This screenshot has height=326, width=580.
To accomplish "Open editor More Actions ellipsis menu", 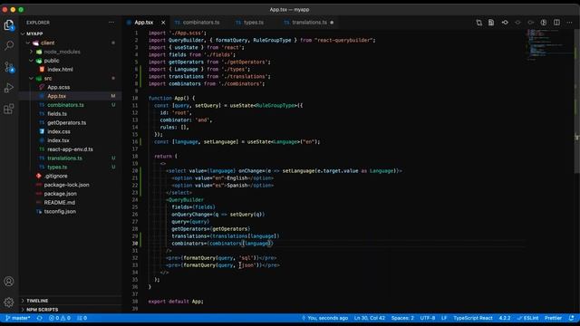I will 569,23.
